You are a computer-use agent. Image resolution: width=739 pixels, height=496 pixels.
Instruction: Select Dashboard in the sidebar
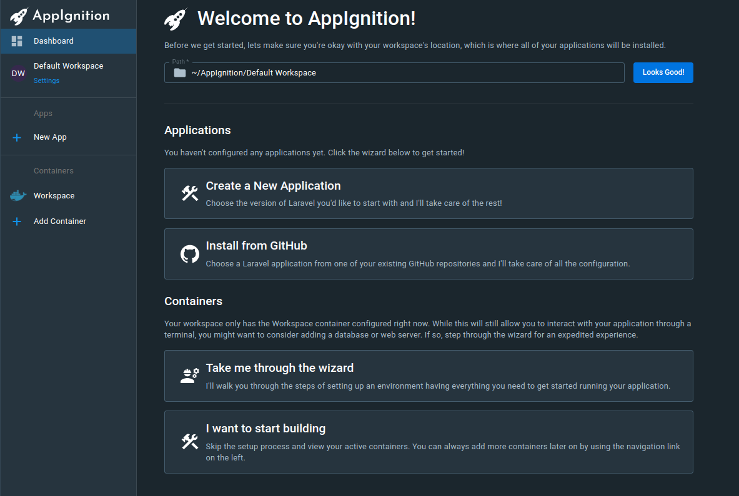(x=53, y=41)
